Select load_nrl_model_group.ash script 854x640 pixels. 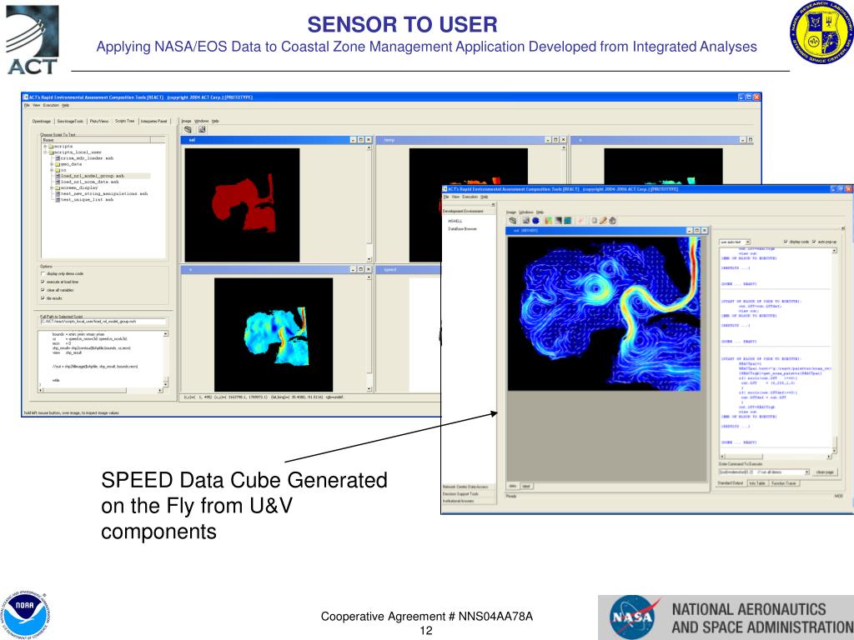click(92, 176)
